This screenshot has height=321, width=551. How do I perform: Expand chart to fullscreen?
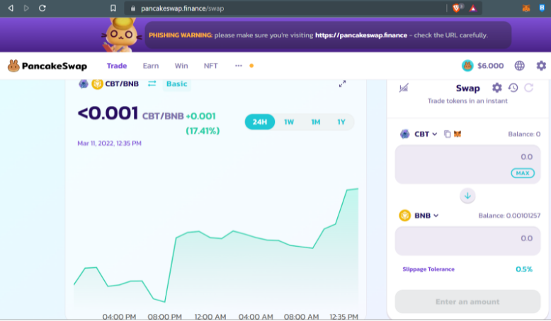coord(342,84)
